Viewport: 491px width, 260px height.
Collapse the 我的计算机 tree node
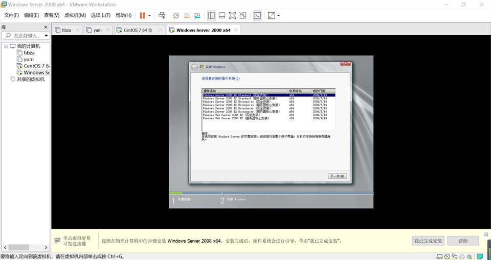(6, 46)
